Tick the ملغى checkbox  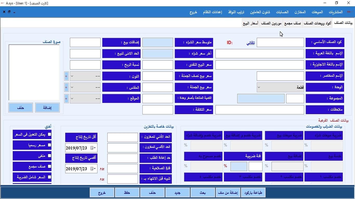49,156
